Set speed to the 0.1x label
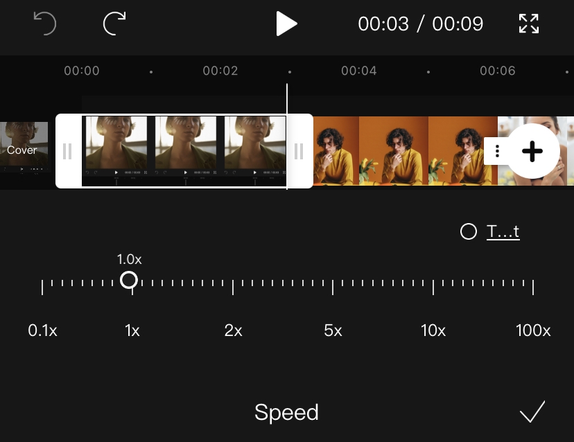The width and height of the screenshot is (574, 442). [x=42, y=330]
